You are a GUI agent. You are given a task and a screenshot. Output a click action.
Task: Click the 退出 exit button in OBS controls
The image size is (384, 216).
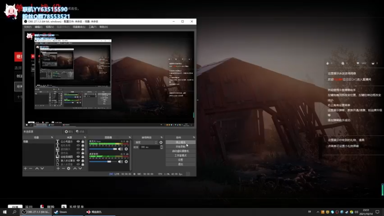(180, 164)
